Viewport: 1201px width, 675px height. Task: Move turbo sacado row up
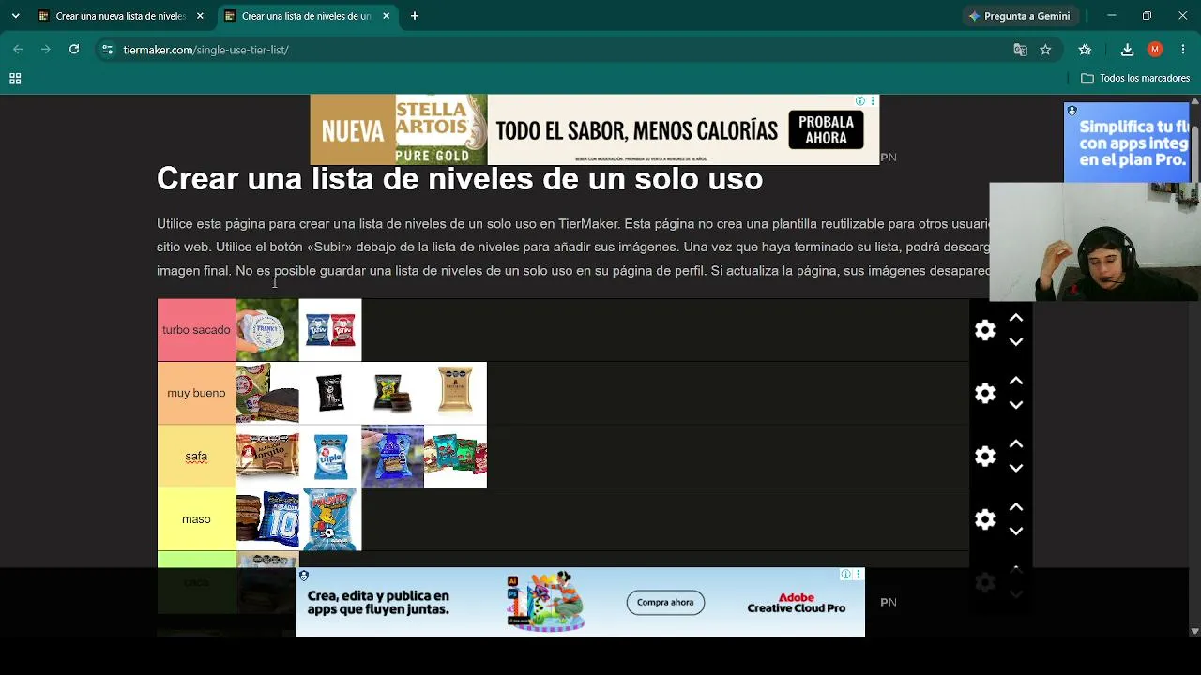click(x=1015, y=318)
